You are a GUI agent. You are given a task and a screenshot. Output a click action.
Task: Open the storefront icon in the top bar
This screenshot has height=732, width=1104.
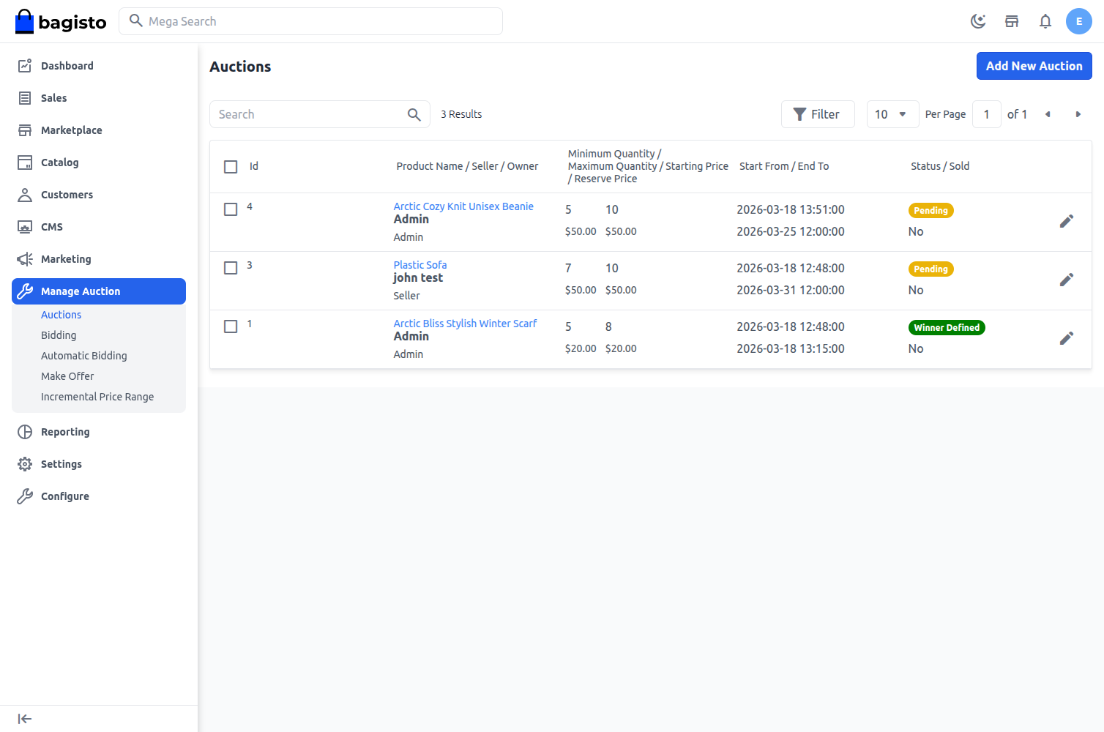[1011, 21]
